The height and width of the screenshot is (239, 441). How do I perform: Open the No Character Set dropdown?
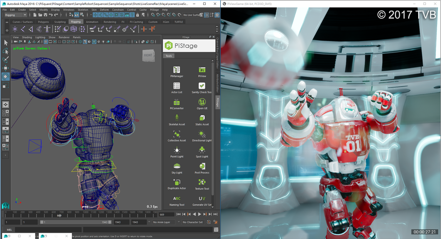pos(193,222)
